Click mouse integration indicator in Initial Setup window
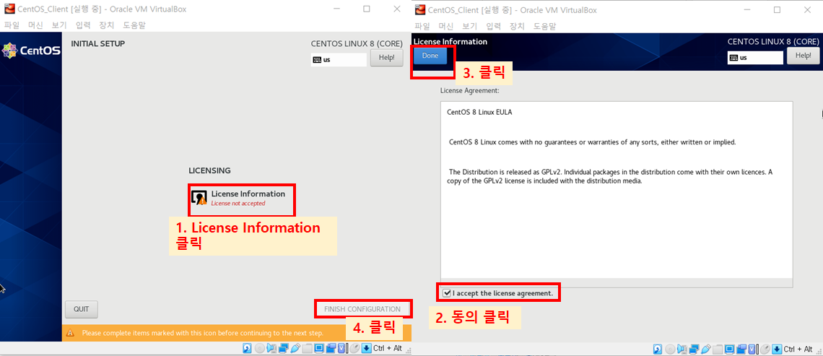 pyautogui.click(x=354, y=348)
